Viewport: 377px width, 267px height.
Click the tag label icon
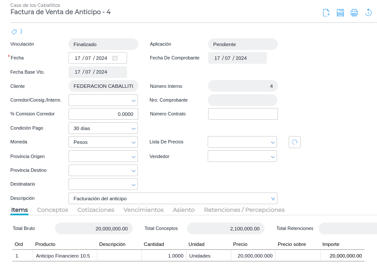point(14,32)
